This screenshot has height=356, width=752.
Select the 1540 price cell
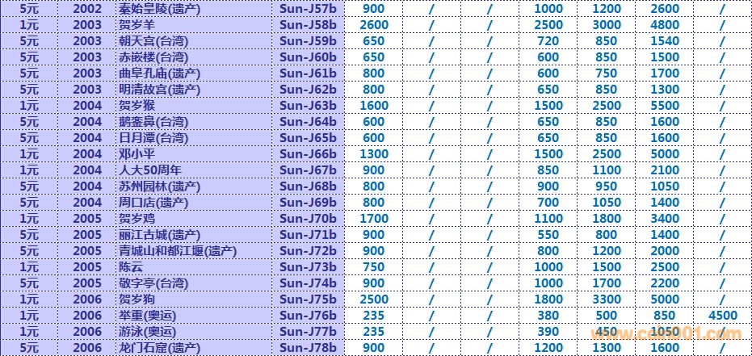tap(665, 41)
